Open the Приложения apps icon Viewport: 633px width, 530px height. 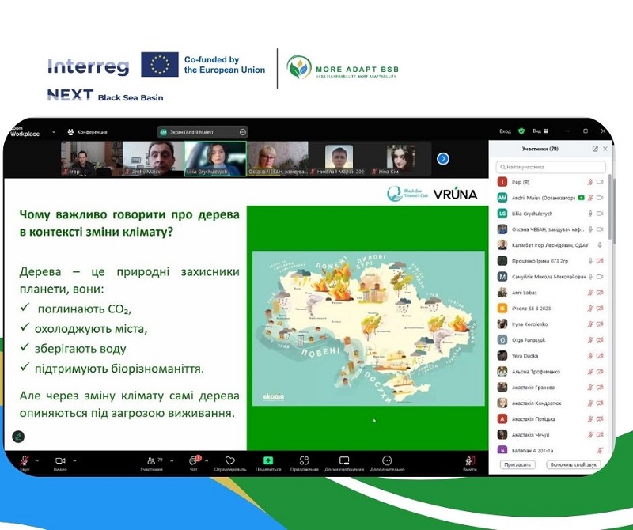304,461
